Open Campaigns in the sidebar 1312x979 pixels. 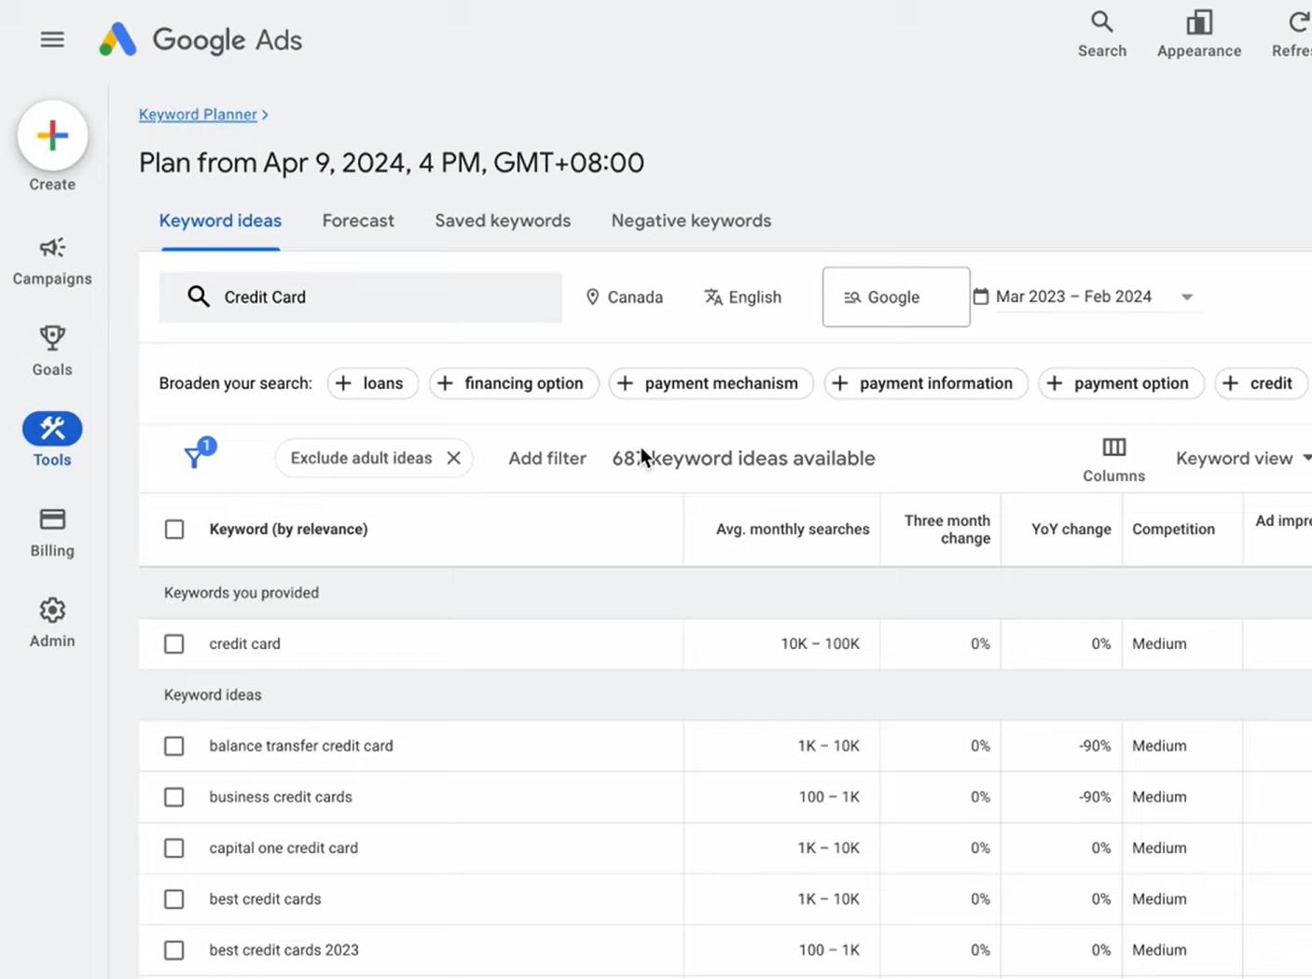point(52,261)
